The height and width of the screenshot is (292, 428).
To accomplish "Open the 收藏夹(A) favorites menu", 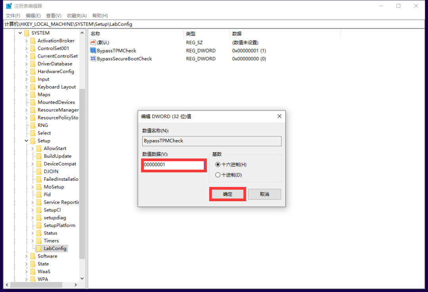I will click(76, 15).
